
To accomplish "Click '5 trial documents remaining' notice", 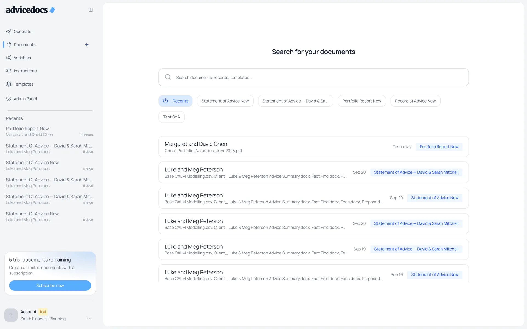I will click(x=40, y=260).
